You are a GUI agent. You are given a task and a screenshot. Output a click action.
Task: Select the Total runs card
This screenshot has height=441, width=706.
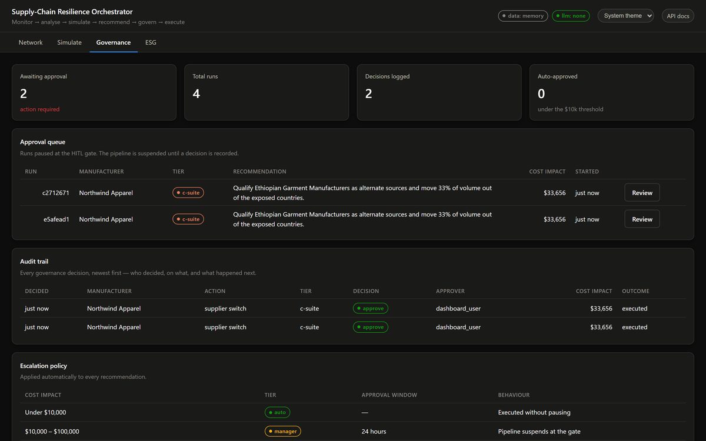(x=267, y=92)
